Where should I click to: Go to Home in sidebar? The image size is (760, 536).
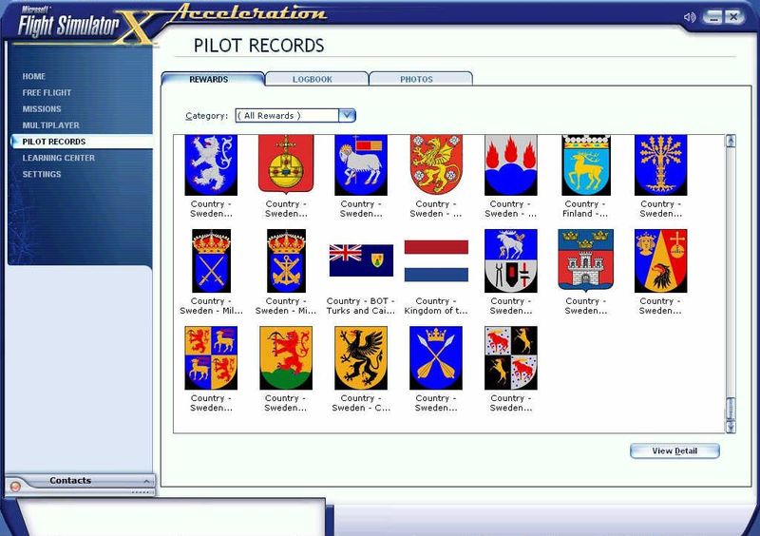coord(34,76)
